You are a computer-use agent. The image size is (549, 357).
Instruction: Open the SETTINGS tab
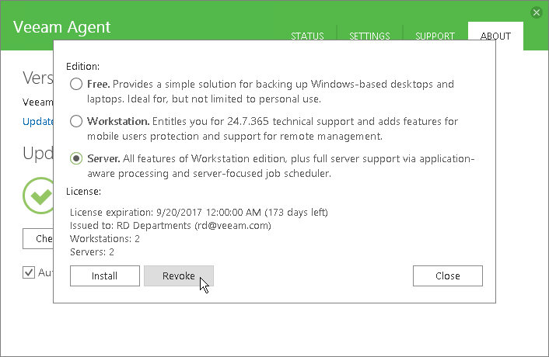tap(369, 36)
